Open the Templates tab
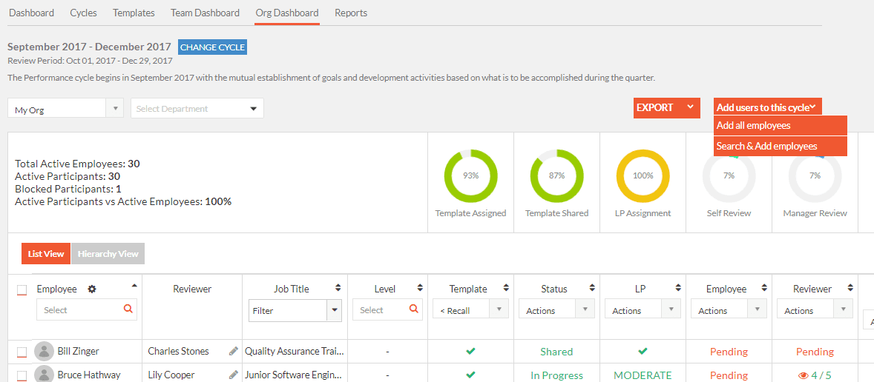The image size is (874, 382). coord(134,13)
